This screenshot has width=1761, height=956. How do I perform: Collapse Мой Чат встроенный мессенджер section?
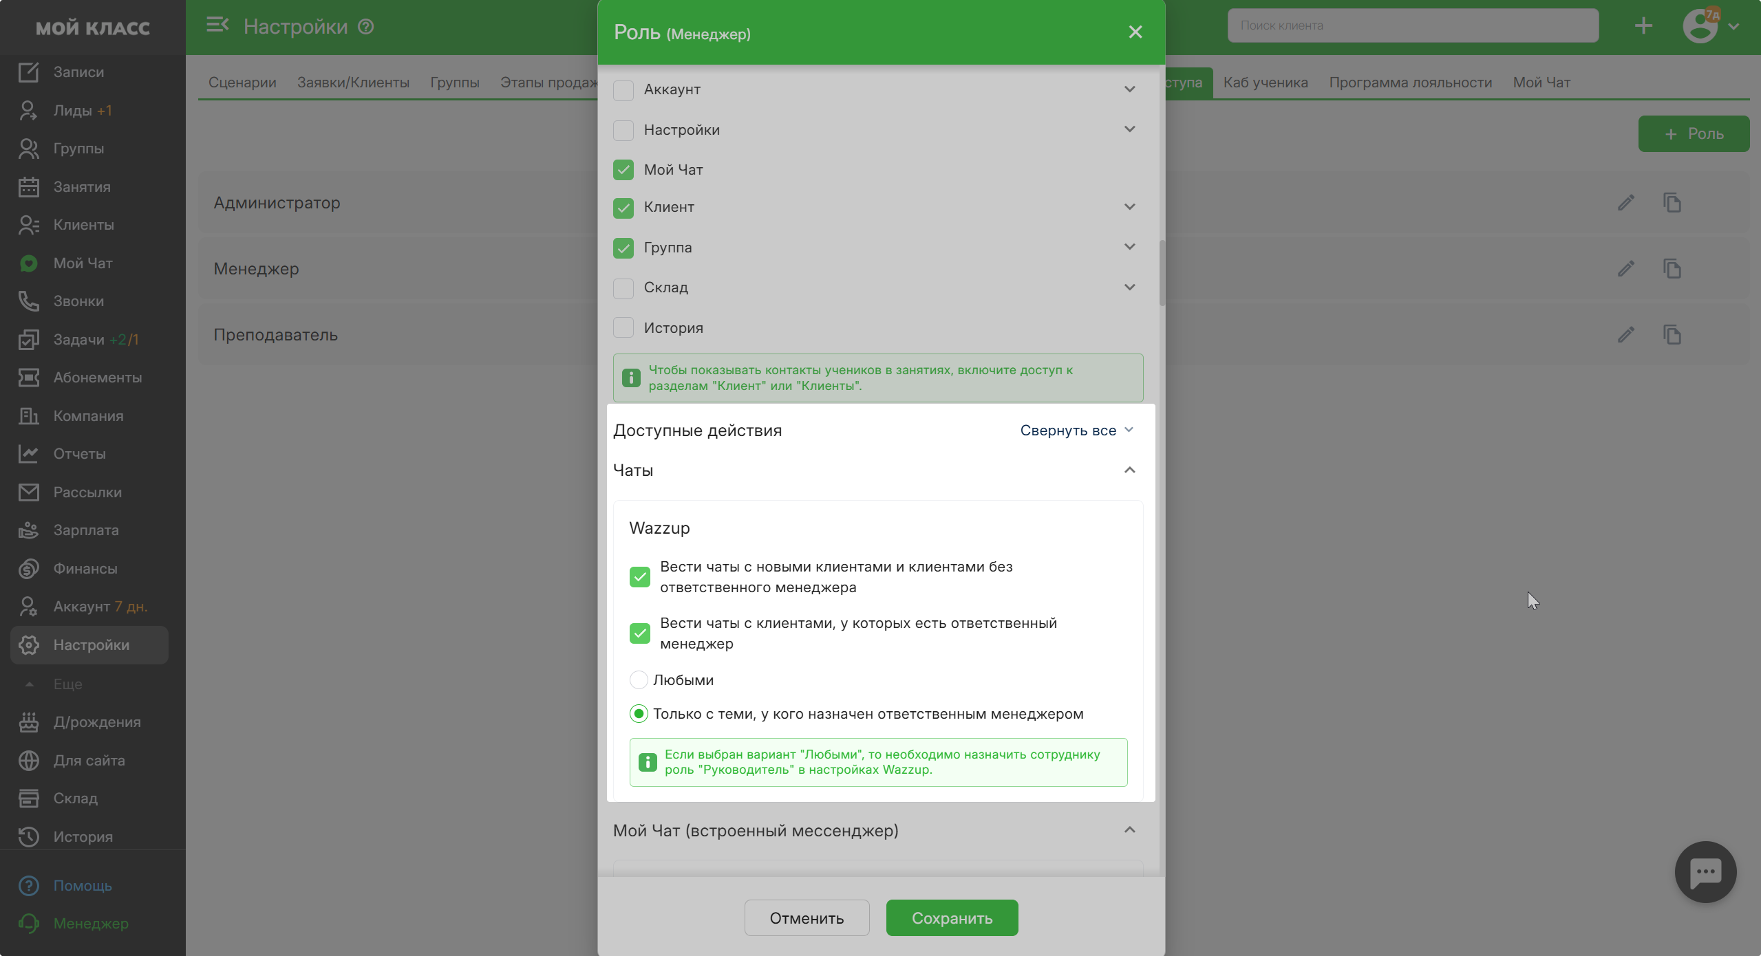pos(1129,829)
